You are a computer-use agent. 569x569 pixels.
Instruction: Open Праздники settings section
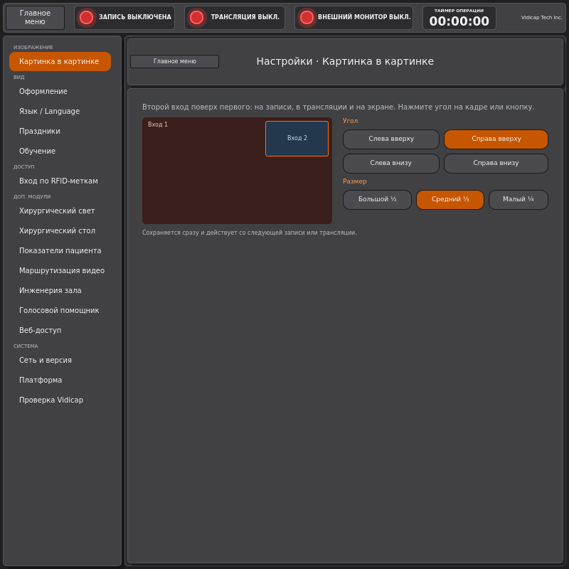point(60,132)
